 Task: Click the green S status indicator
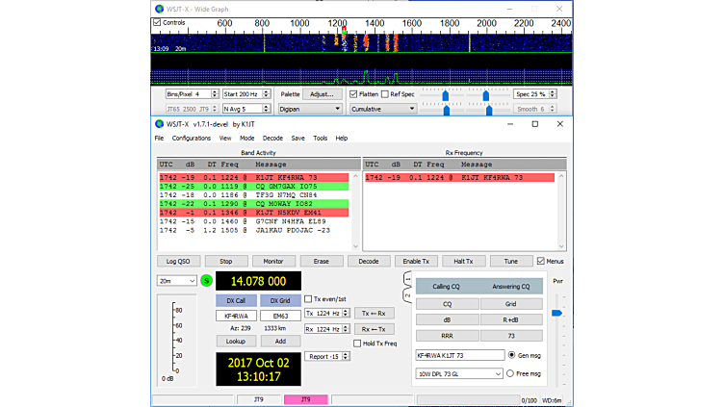(x=206, y=280)
